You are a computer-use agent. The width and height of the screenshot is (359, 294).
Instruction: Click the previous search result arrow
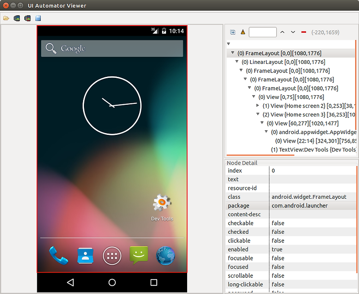pyautogui.click(x=282, y=32)
